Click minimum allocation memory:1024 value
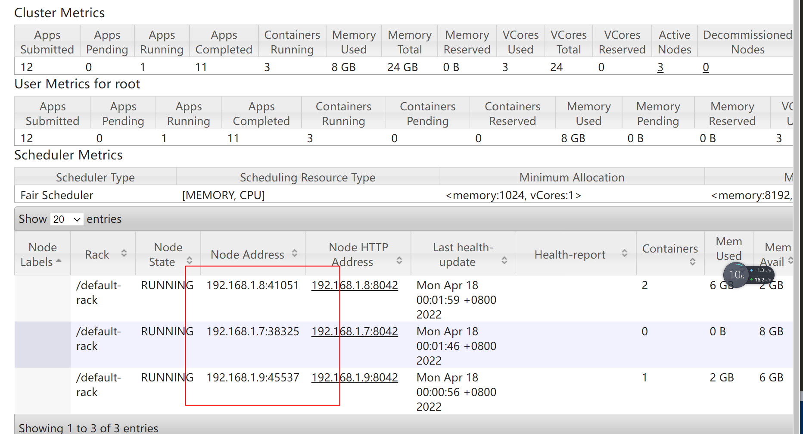 [x=514, y=195]
